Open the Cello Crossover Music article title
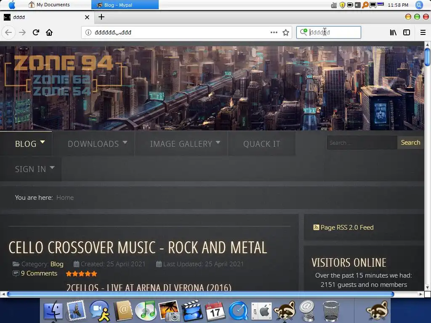Image resolution: width=431 pixels, height=323 pixels. click(138, 247)
